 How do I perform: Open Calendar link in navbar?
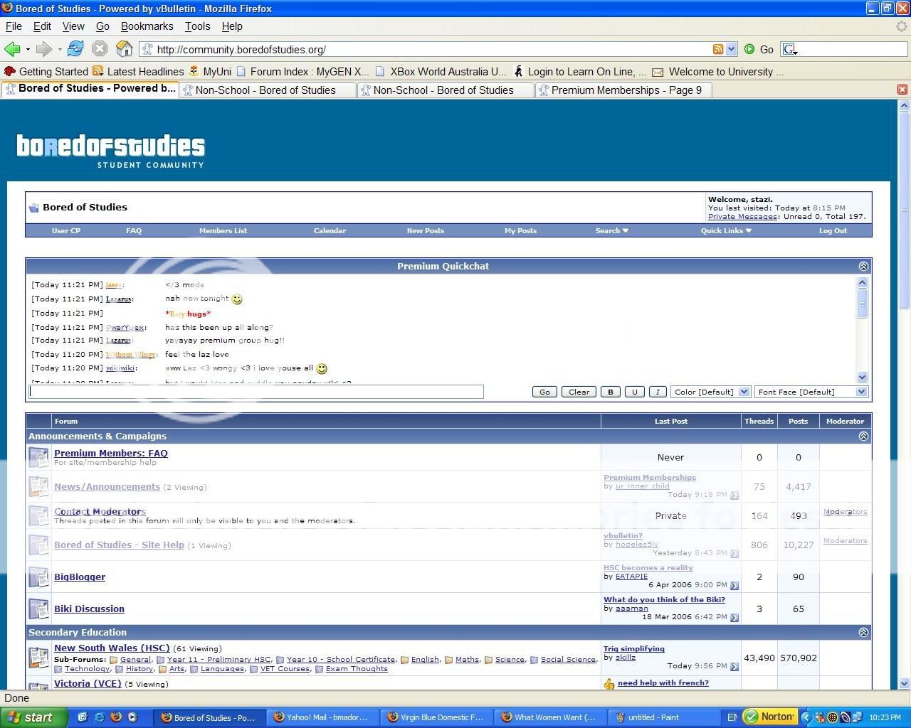[330, 230]
